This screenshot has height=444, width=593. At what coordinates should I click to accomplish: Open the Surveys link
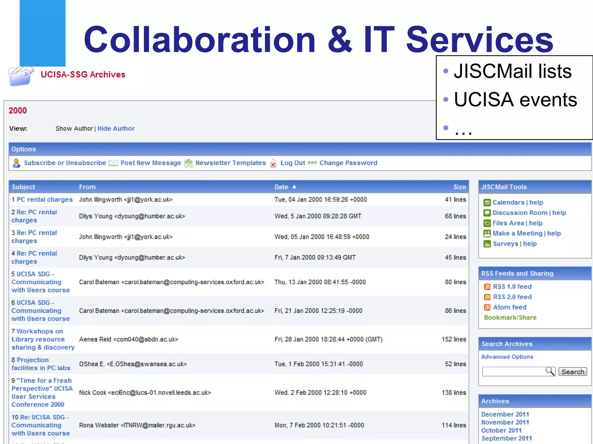(x=506, y=244)
